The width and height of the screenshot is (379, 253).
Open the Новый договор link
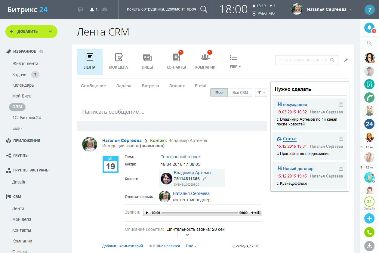pyautogui.click(x=298, y=169)
